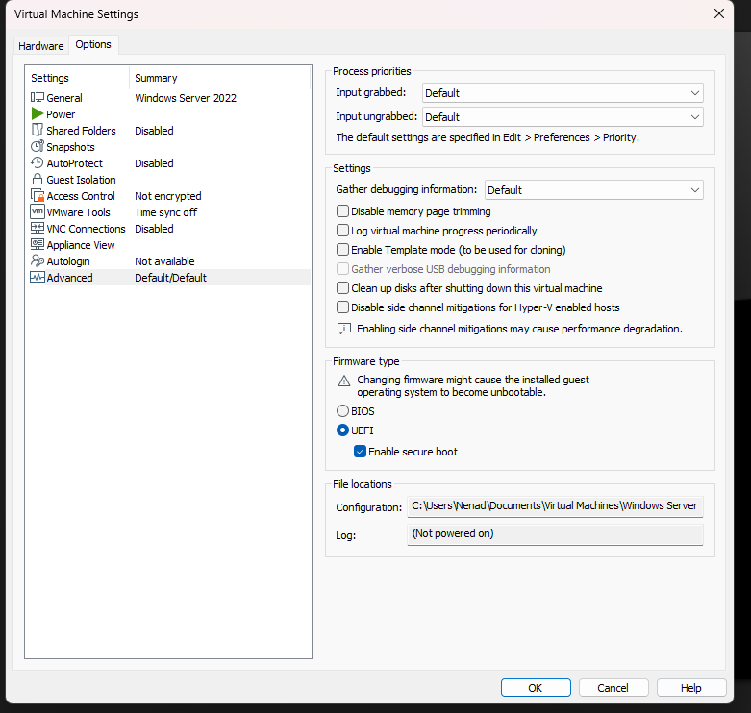Click the green Power play icon

(38, 114)
